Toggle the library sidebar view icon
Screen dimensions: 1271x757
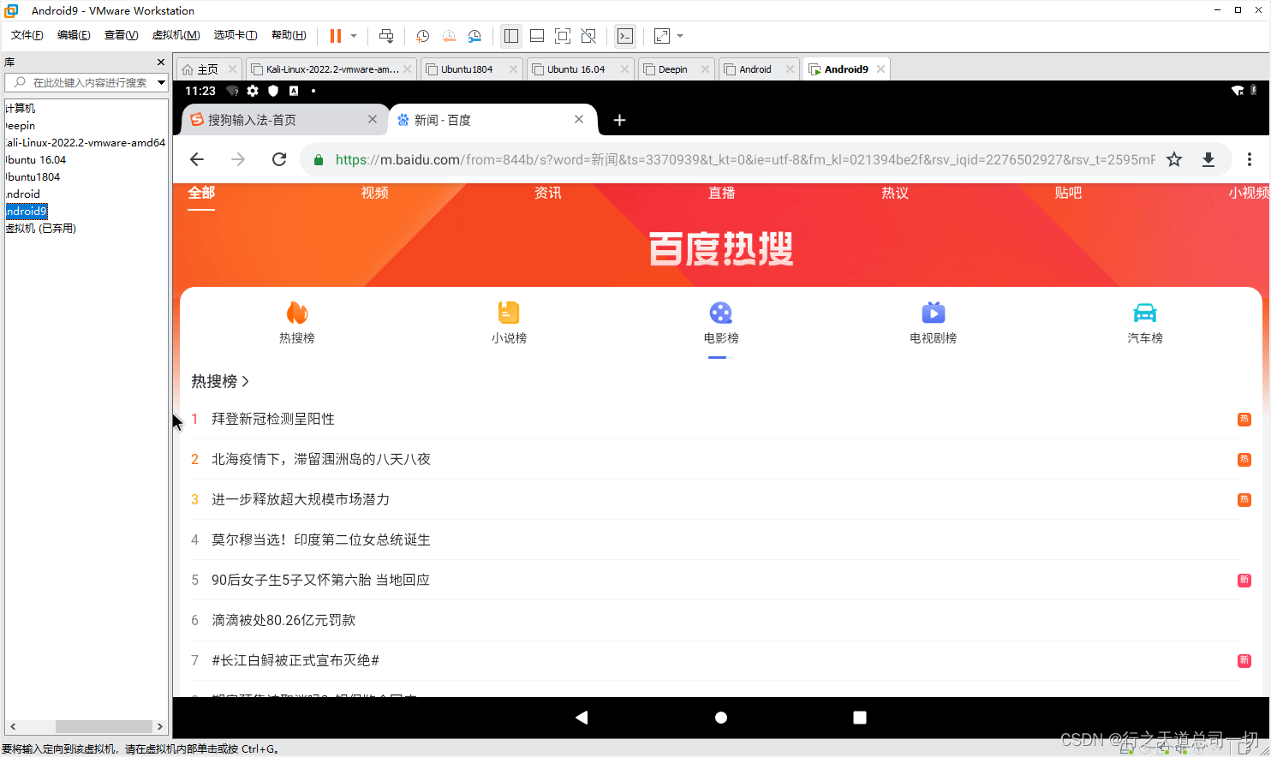click(511, 36)
